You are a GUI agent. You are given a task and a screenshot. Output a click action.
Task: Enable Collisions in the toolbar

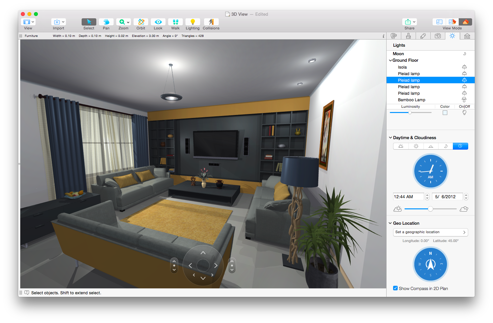pyautogui.click(x=211, y=22)
